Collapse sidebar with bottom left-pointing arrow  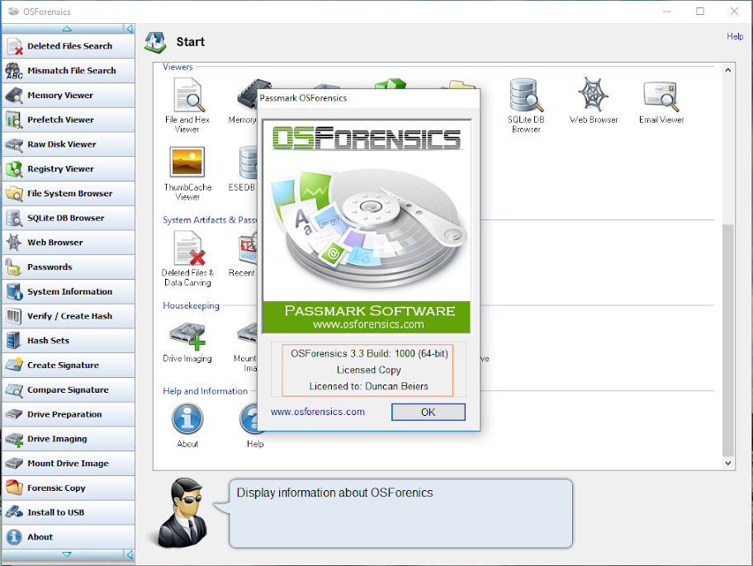point(129,554)
